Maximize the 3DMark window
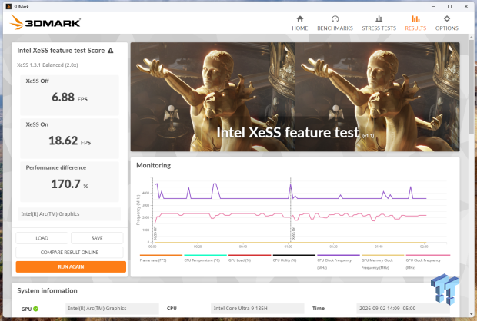 449,6
